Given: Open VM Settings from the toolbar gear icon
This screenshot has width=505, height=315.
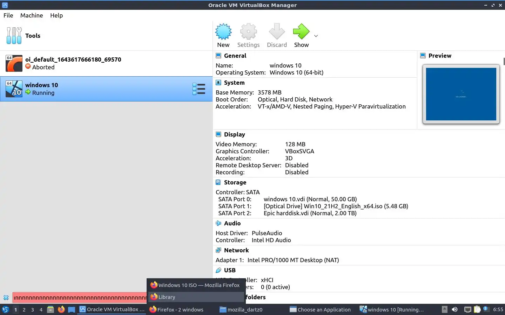Looking at the screenshot, I should (248, 32).
